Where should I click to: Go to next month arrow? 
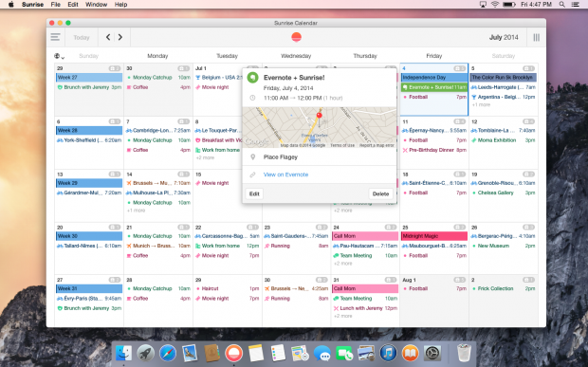120,37
